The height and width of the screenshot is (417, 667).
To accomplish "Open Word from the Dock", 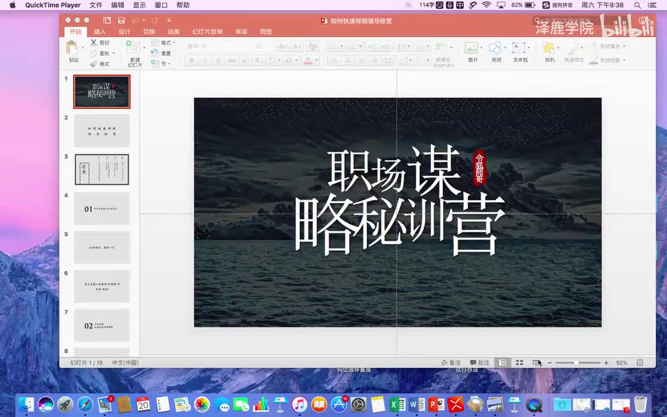I will (417, 404).
